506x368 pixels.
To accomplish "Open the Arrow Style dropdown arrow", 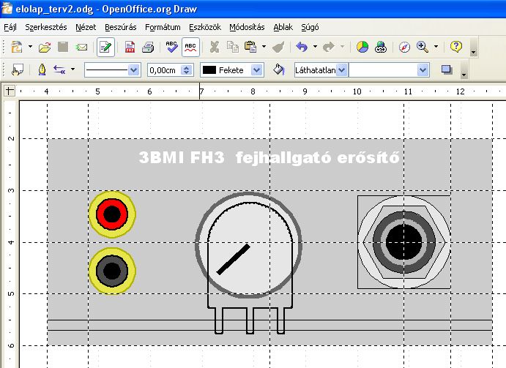I will (73, 70).
